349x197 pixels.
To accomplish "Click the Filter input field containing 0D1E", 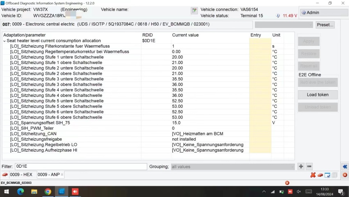I will coord(81,167).
